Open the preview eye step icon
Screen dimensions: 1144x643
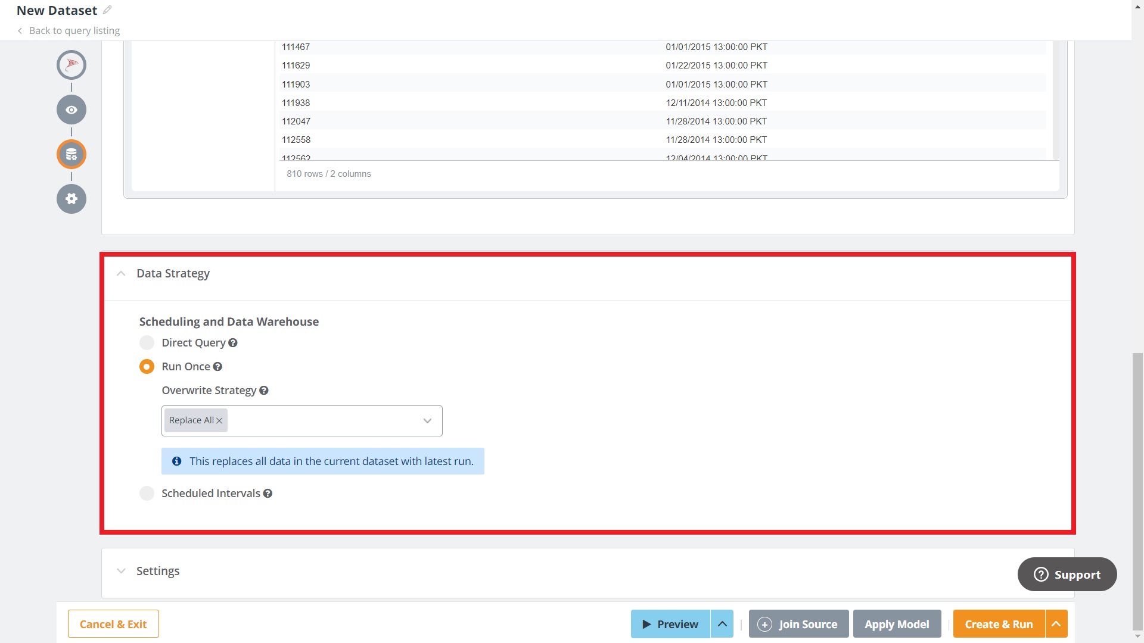(x=71, y=110)
